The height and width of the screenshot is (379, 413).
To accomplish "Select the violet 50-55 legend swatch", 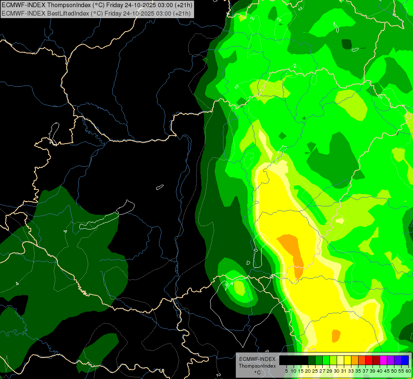I will point(398,360).
